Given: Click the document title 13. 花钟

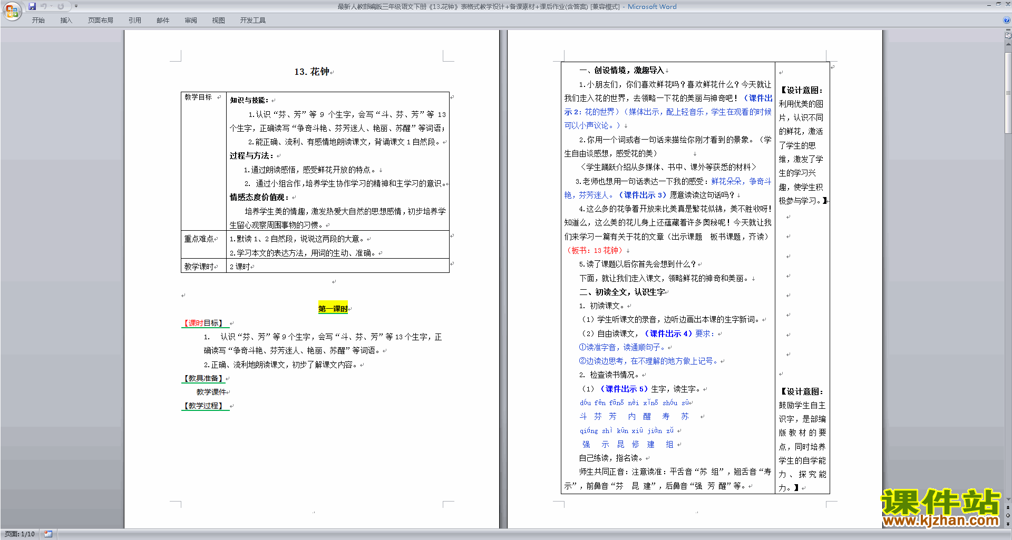Looking at the screenshot, I should tap(312, 72).
